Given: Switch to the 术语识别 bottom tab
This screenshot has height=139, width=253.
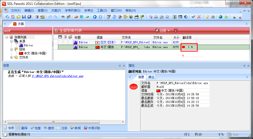Looking at the screenshot, I should [92, 128].
